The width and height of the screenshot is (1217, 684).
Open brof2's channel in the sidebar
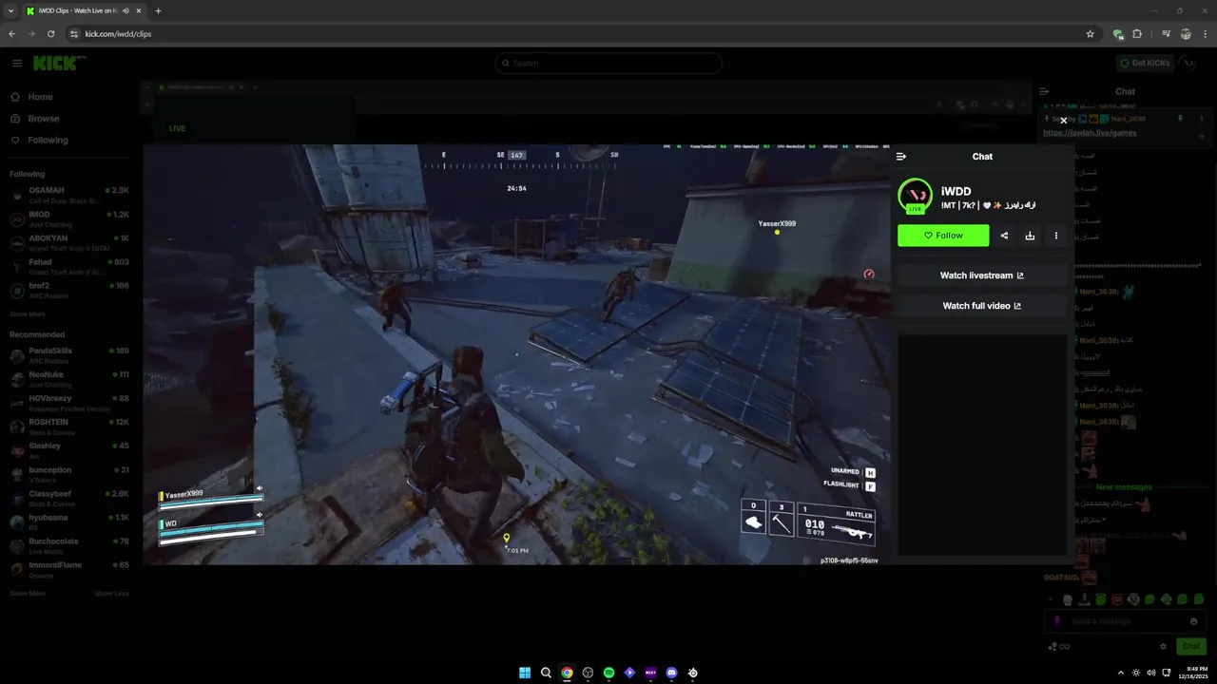(x=68, y=290)
